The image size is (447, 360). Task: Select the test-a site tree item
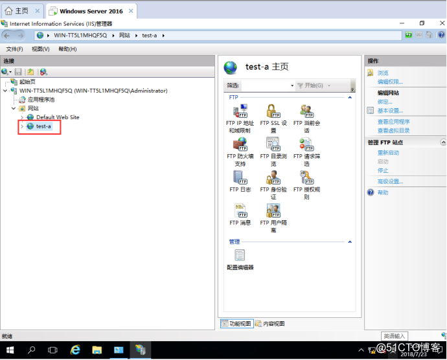[x=43, y=126]
